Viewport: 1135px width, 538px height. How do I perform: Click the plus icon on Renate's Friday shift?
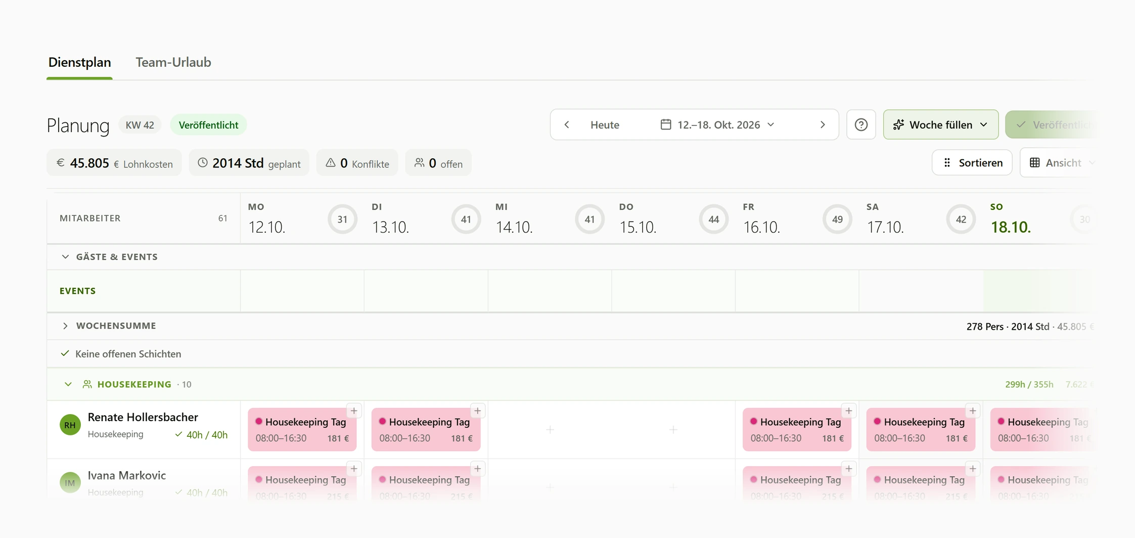(849, 411)
